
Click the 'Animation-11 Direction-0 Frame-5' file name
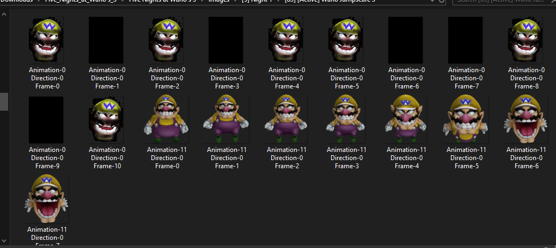(466, 158)
